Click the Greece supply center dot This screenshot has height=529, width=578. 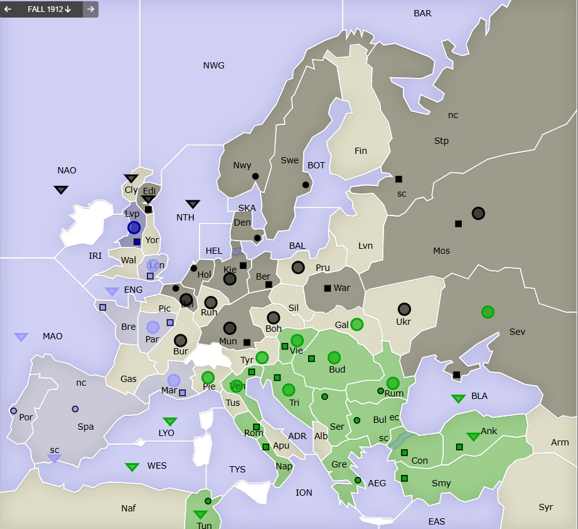pos(358,480)
